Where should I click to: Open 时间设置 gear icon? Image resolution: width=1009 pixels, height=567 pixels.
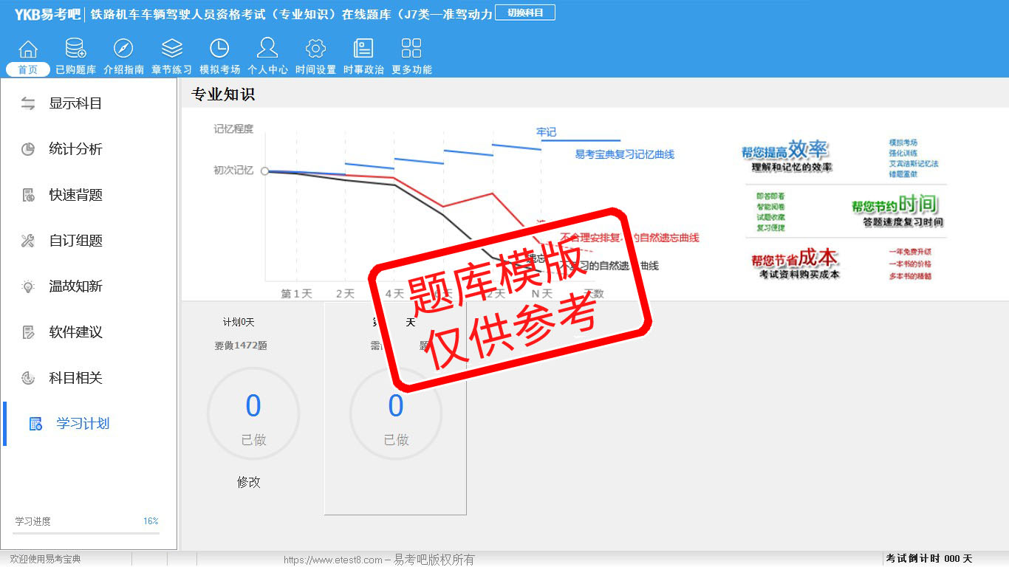(315, 49)
